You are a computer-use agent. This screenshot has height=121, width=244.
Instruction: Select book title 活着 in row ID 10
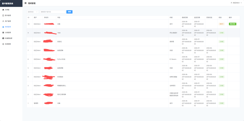pyautogui.click(x=59, y=24)
